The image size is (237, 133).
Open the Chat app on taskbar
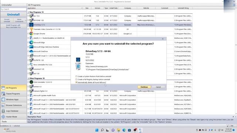pyautogui.click(x=113, y=130)
